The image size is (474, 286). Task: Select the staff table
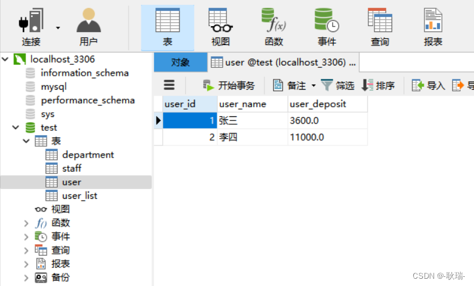72,168
